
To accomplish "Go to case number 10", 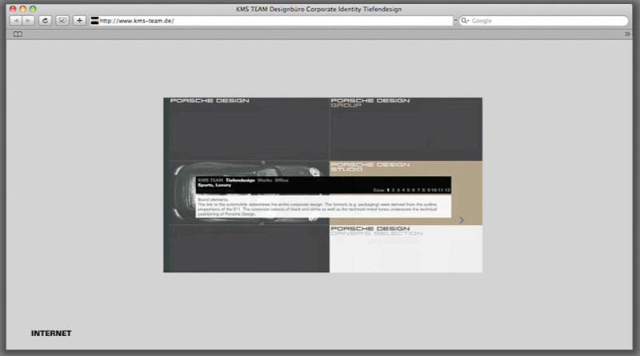I will 434,190.
